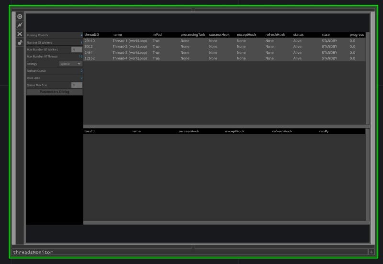Select thread ID 2484 cell
Image resolution: width=383 pixels, height=264 pixels.
click(x=89, y=53)
